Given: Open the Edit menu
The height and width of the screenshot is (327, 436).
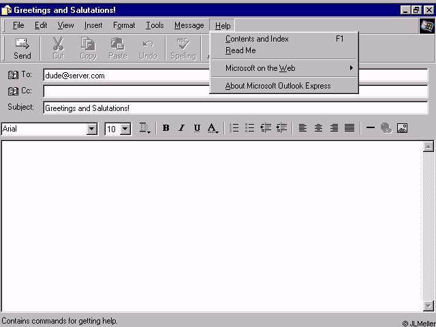Looking at the screenshot, I should pos(41,25).
